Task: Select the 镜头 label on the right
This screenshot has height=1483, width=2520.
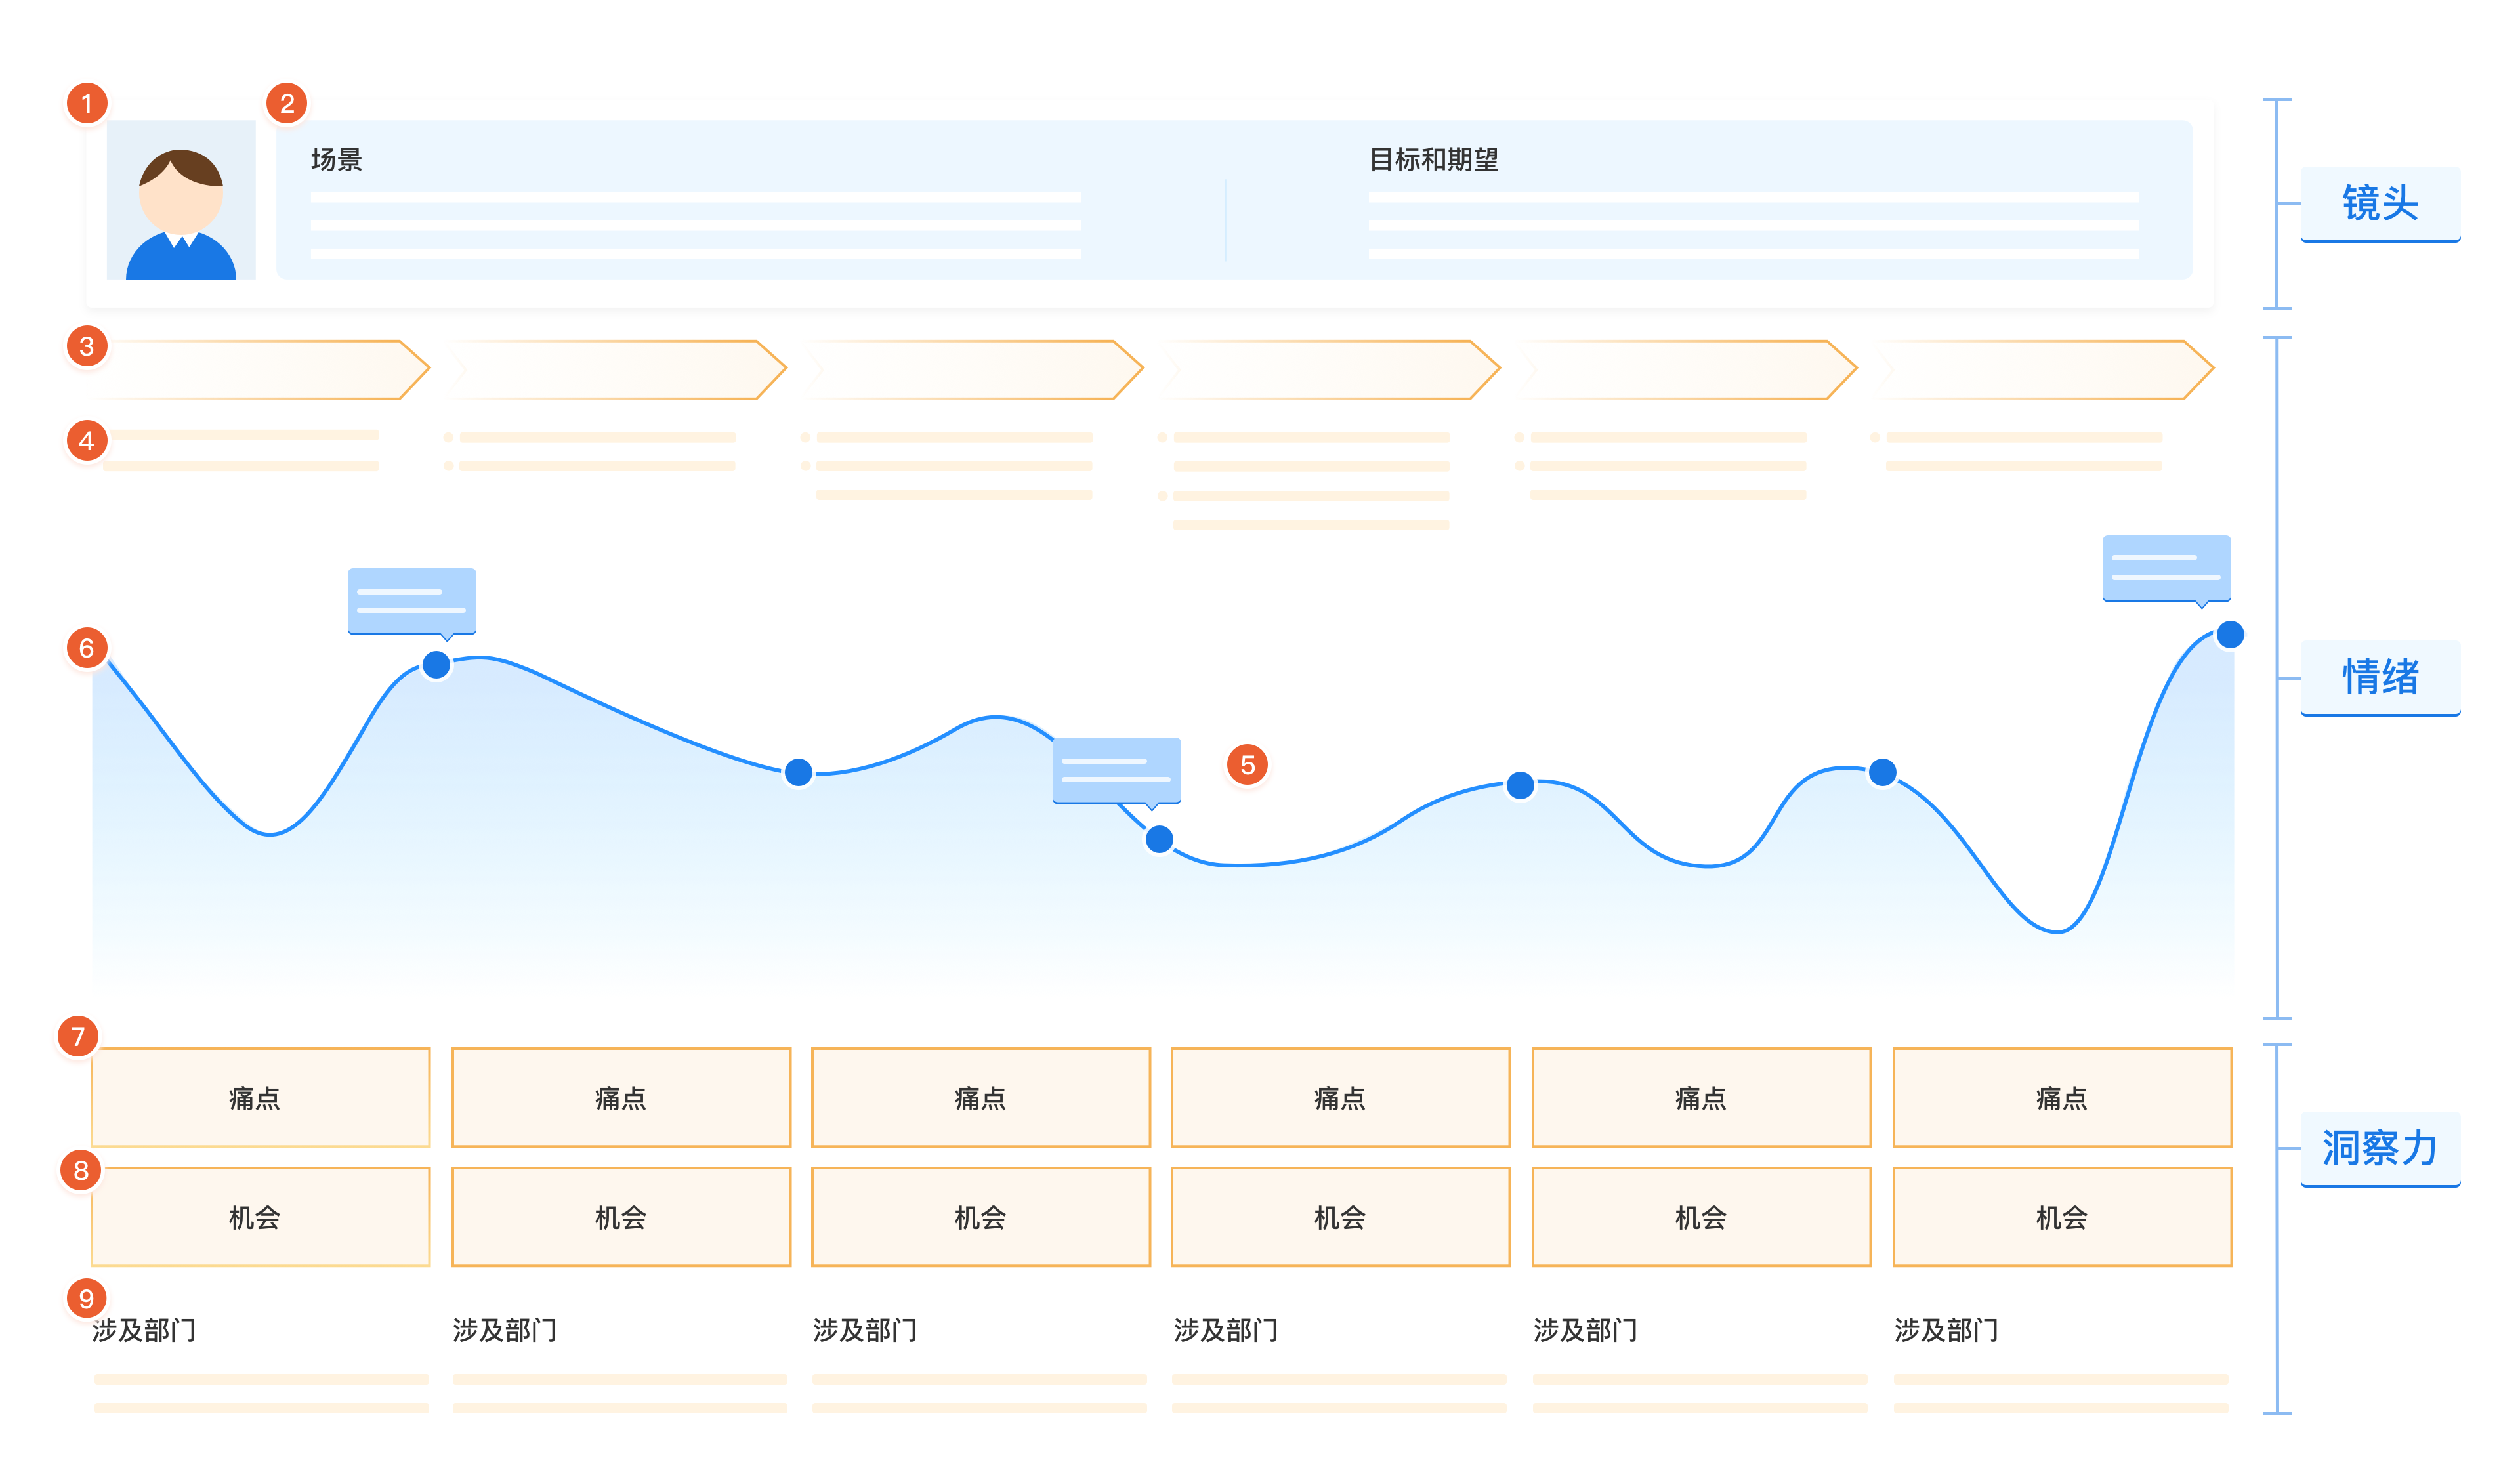Action: click(2380, 203)
